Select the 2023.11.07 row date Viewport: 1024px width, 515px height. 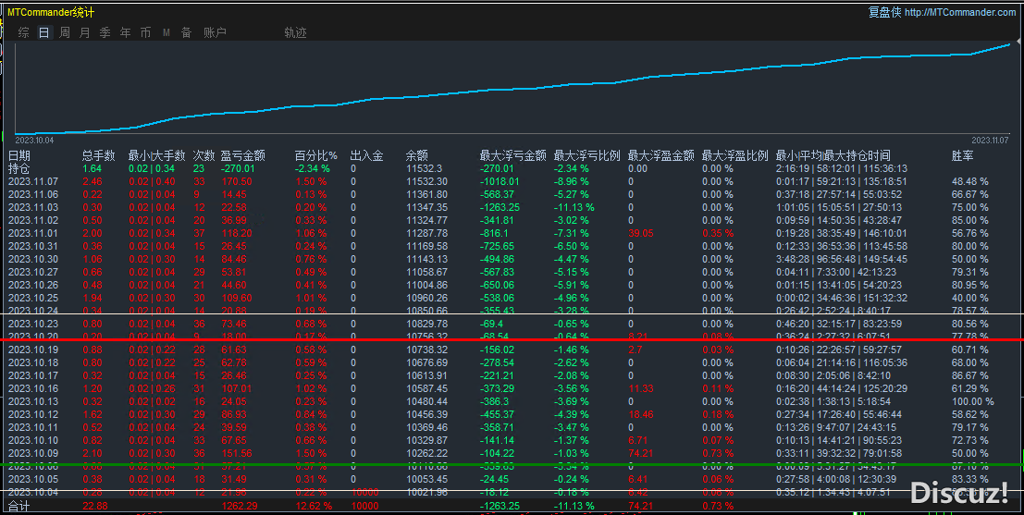(33, 182)
